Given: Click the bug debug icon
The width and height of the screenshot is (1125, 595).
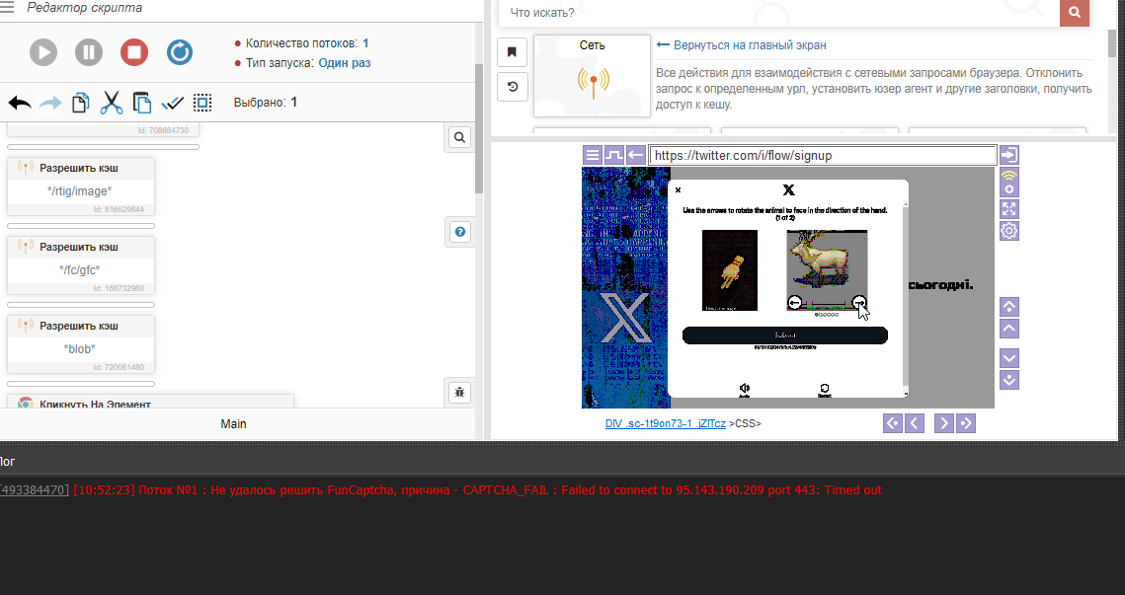Looking at the screenshot, I should tap(459, 392).
